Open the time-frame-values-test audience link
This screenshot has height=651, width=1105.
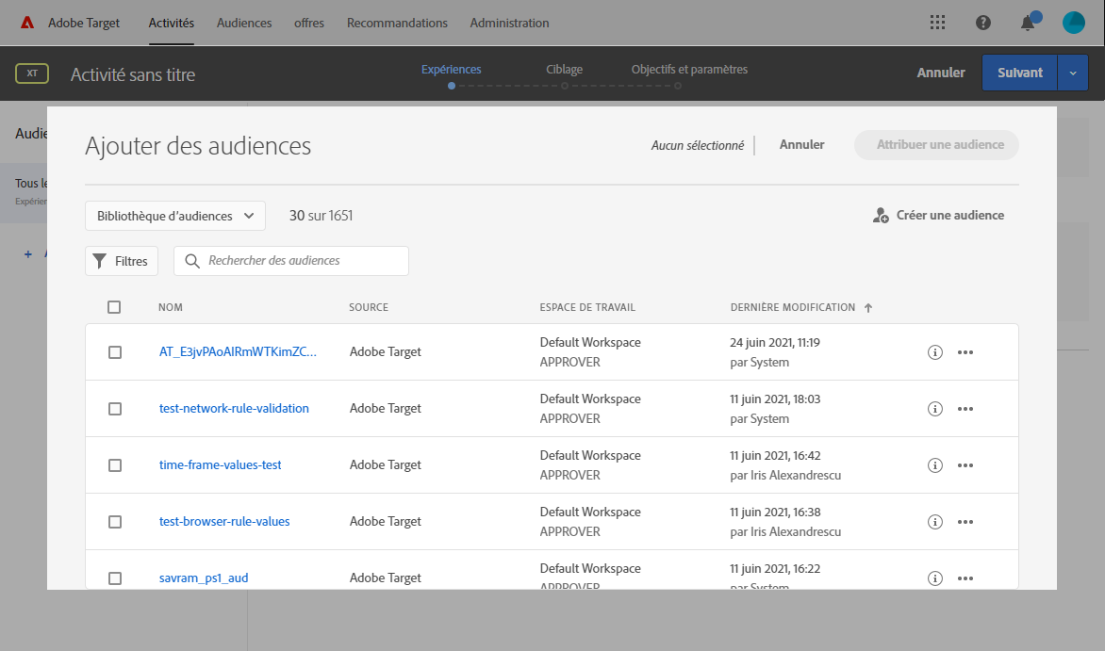[x=221, y=465]
